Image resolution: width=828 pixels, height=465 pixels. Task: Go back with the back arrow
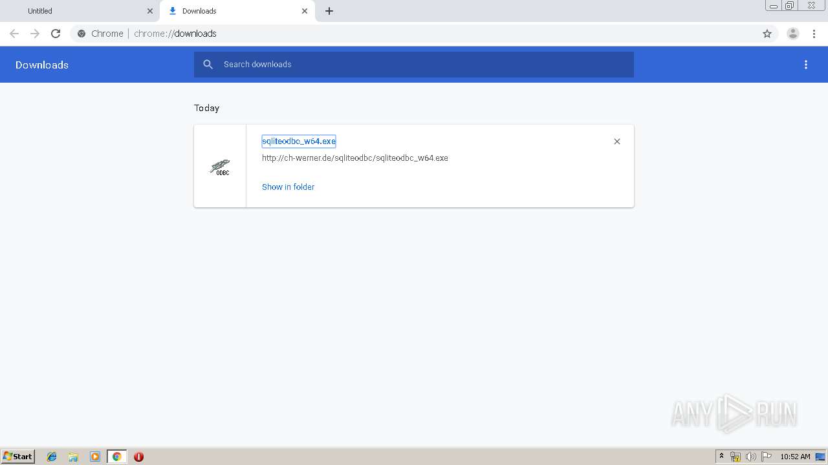tap(14, 34)
